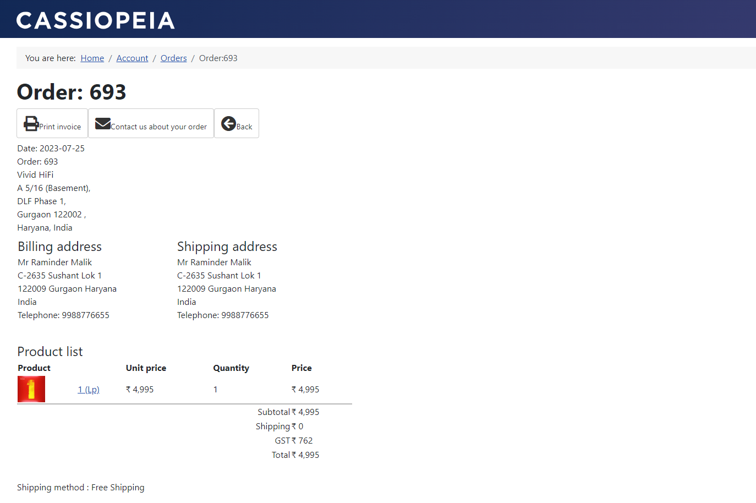Navigate to Orders via breadcrumb
This screenshot has height=503, width=756.
point(174,58)
